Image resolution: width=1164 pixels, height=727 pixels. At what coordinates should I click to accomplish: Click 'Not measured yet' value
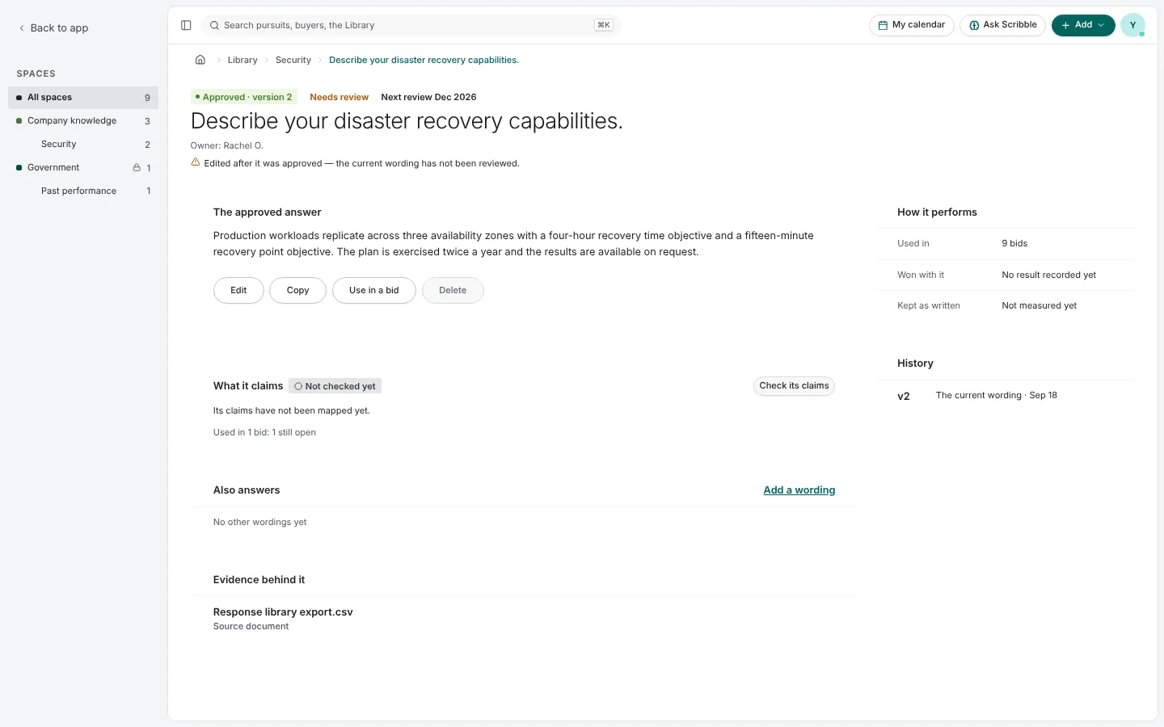1039,305
